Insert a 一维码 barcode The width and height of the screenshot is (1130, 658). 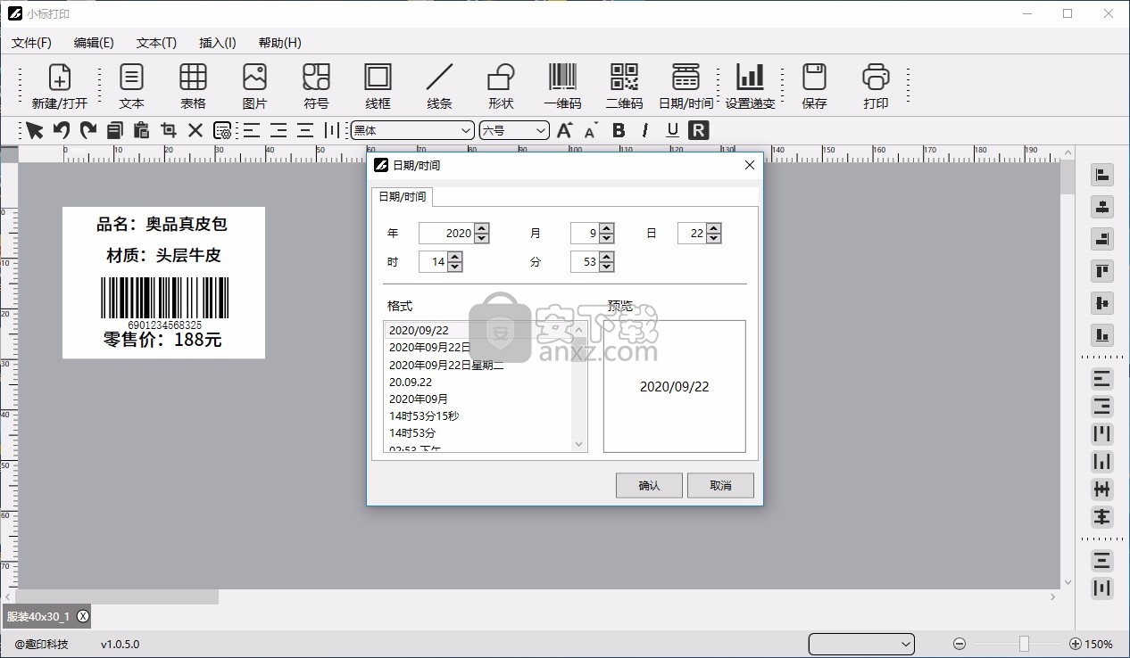point(562,86)
